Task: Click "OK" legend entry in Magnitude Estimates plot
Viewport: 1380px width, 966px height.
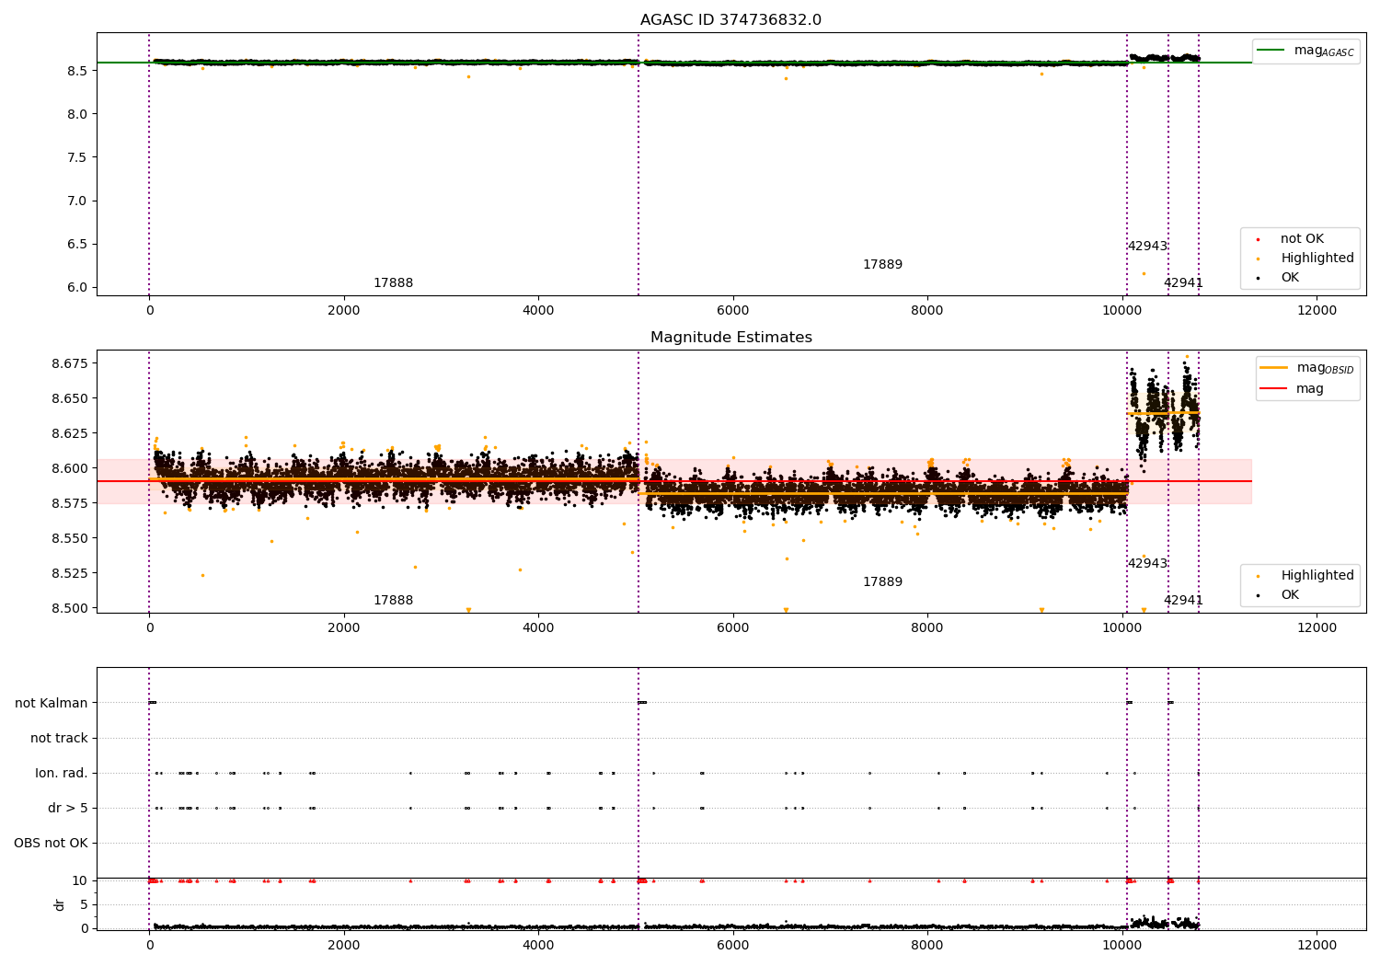Action: tap(1290, 595)
